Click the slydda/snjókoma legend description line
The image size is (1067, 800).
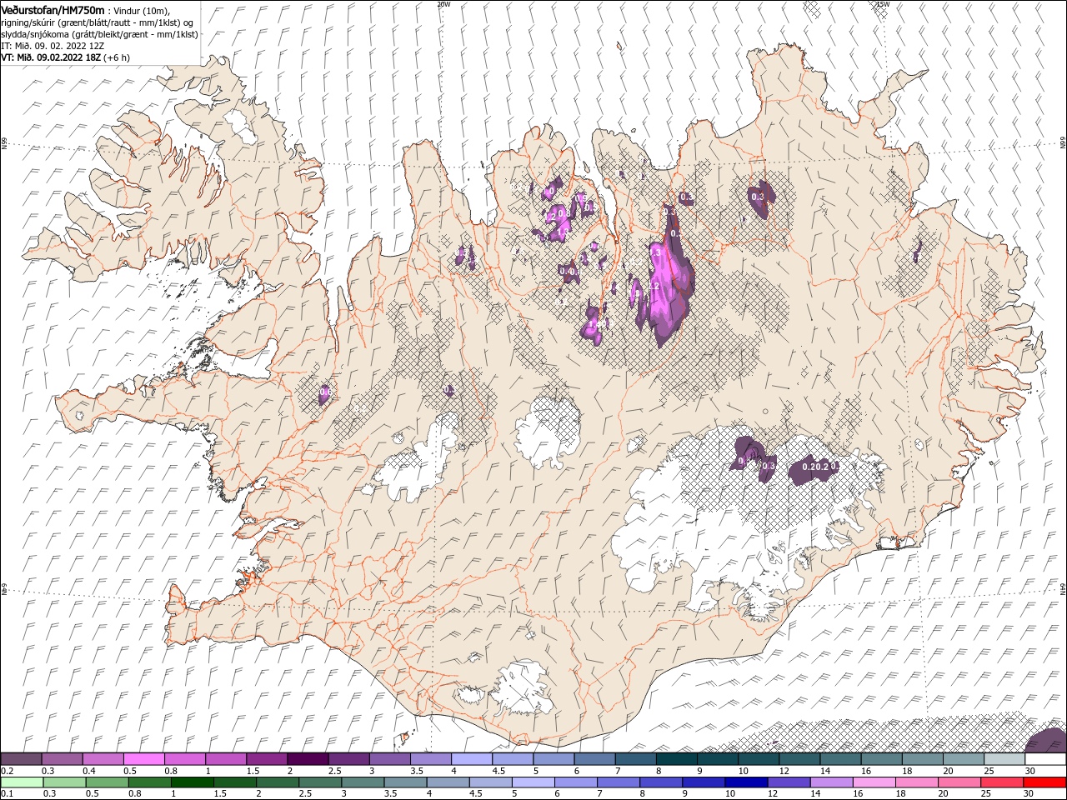pos(99,34)
